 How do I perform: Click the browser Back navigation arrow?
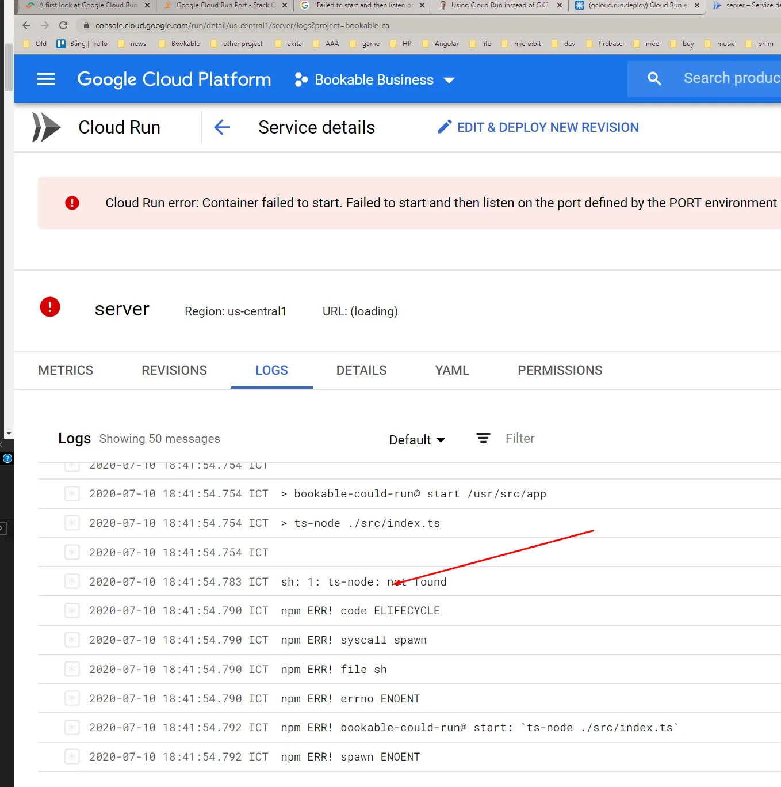pyautogui.click(x=26, y=25)
